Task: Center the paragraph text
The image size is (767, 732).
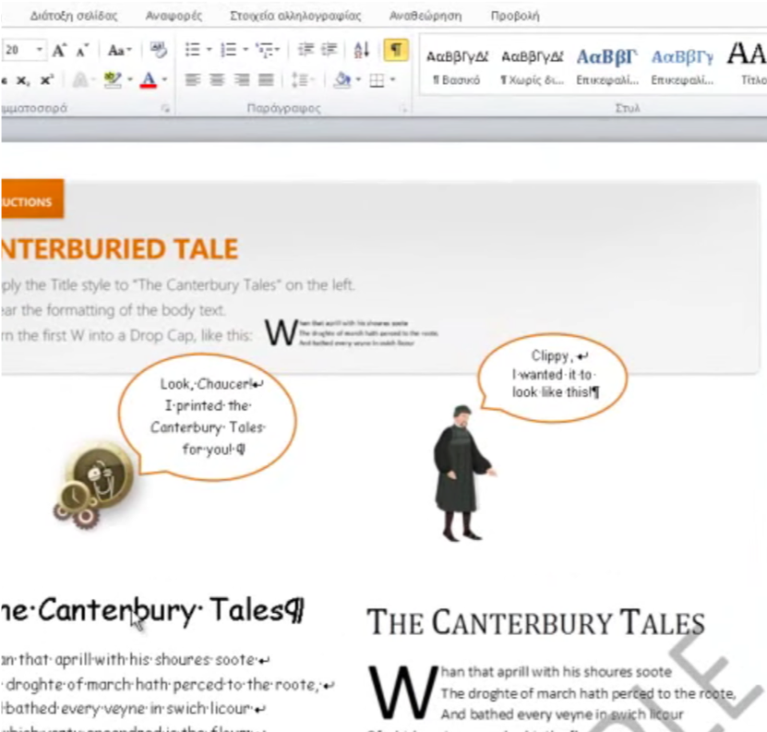Action: tap(217, 79)
